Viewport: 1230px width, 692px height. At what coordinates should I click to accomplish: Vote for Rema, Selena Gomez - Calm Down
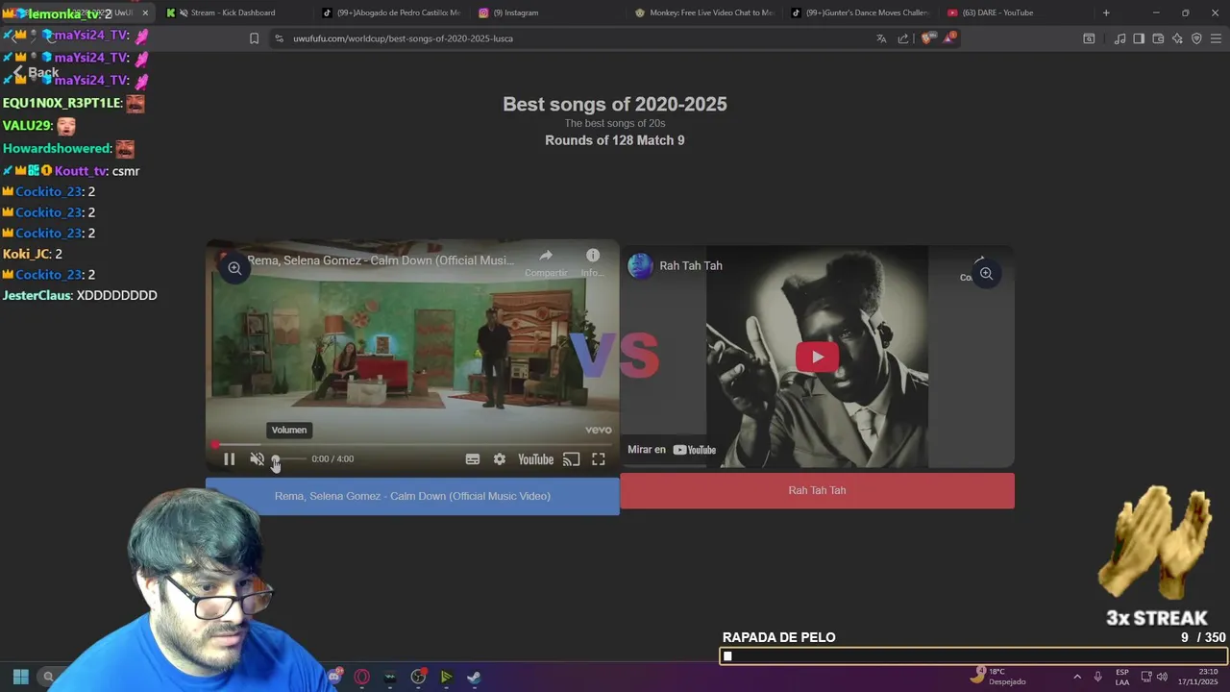(412, 496)
